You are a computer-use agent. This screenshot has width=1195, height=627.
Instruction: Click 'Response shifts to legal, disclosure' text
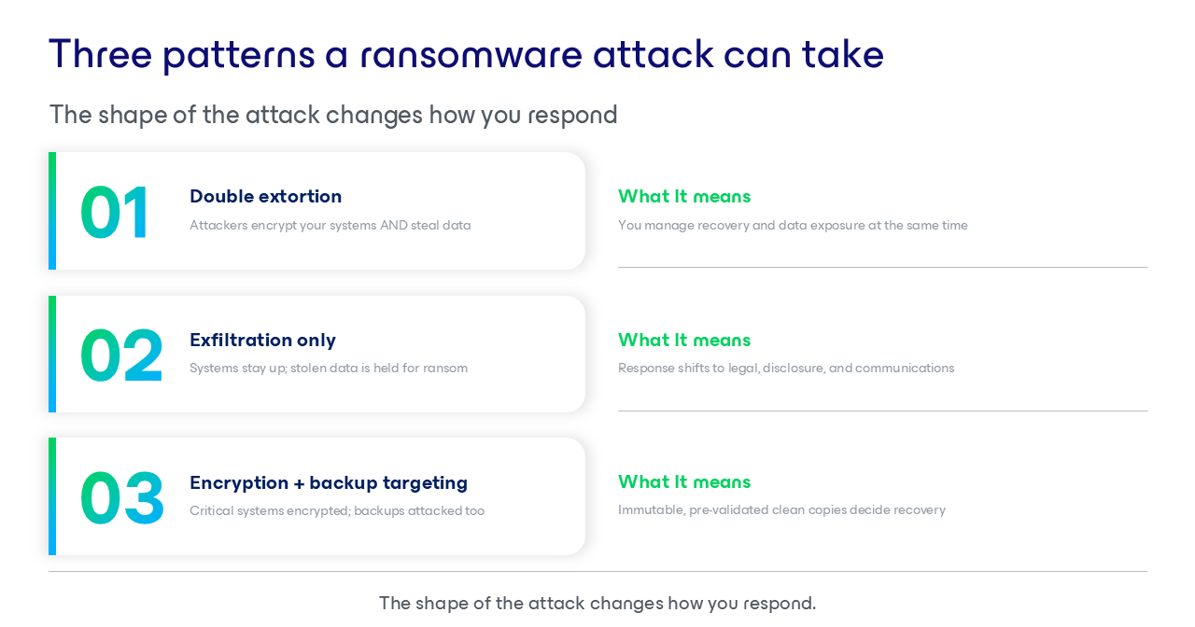(x=786, y=368)
